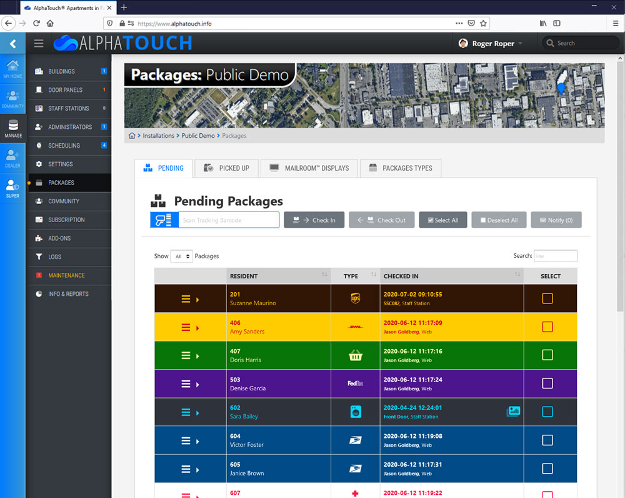Open Dealer section icon
This screenshot has height=498, width=625.
(12, 158)
